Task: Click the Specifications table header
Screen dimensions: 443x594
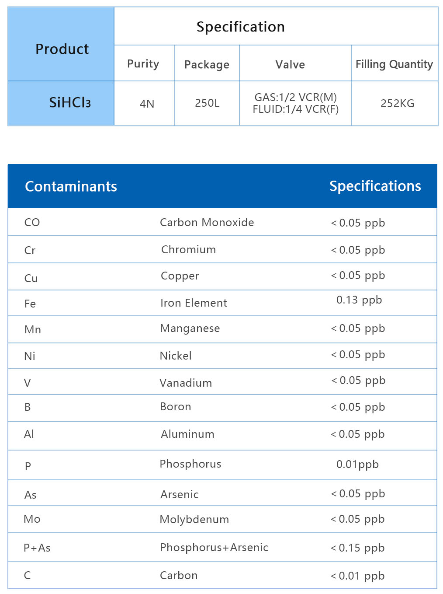Action: click(x=375, y=186)
